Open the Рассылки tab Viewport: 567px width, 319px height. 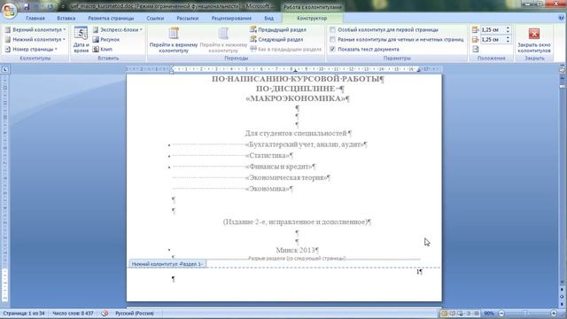pyautogui.click(x=187, y=18)
